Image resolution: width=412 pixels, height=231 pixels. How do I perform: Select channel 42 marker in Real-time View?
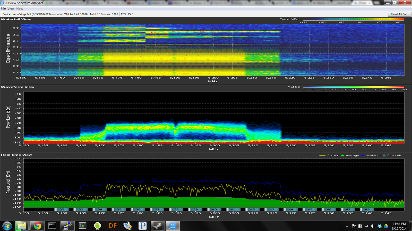[253, 209]
